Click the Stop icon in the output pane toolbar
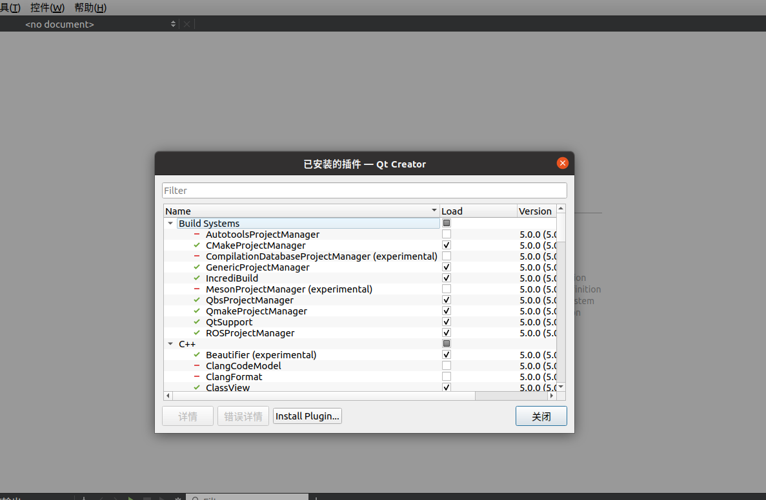 pyautogui.click(x=146, y=497)
